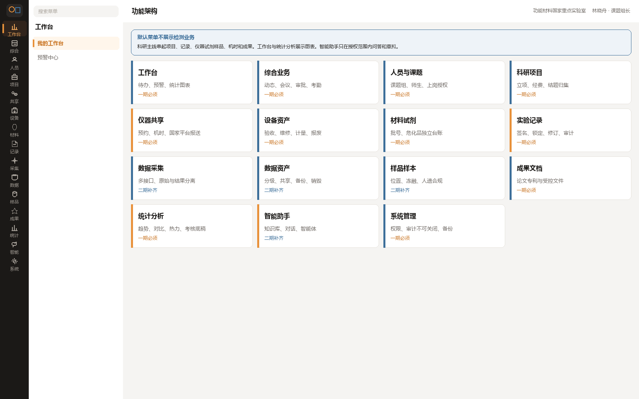Viewport: 639px width, 399px height.
Task: Open the 数据资产 module card
Action: (318, 178)
